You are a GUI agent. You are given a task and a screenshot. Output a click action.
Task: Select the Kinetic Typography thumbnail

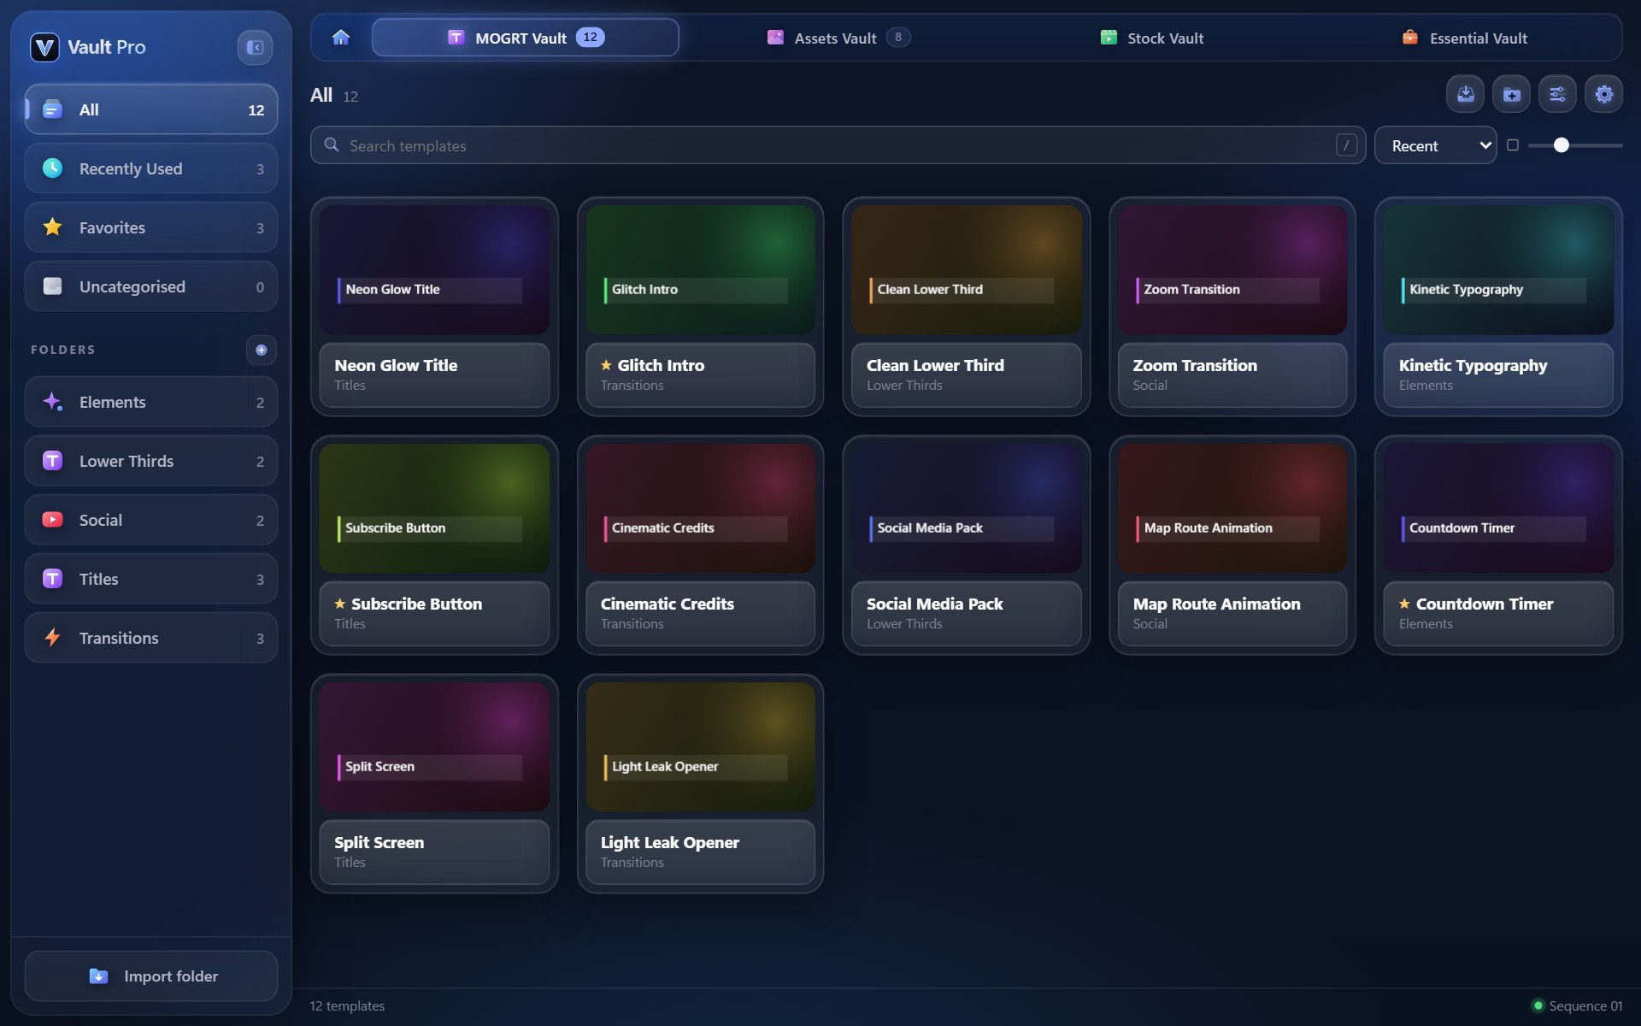point(1498,269)
